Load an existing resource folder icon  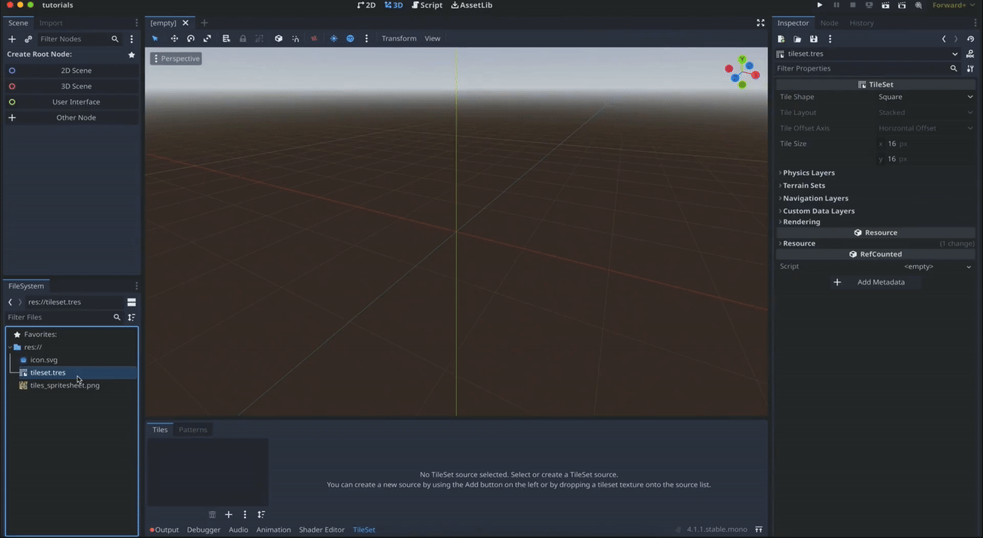[x=797, y=39]
